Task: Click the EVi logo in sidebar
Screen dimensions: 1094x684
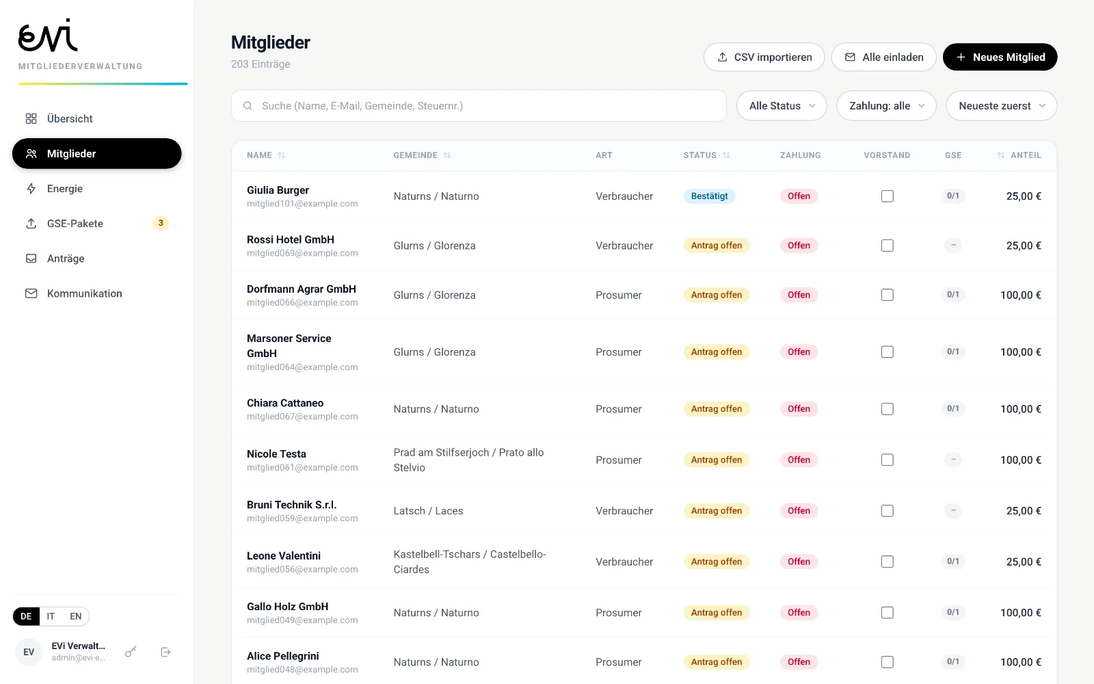Action: pos(48,36)
